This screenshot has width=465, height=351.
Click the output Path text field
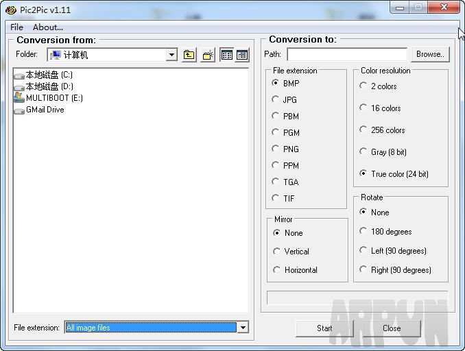[x=347, y=54]
